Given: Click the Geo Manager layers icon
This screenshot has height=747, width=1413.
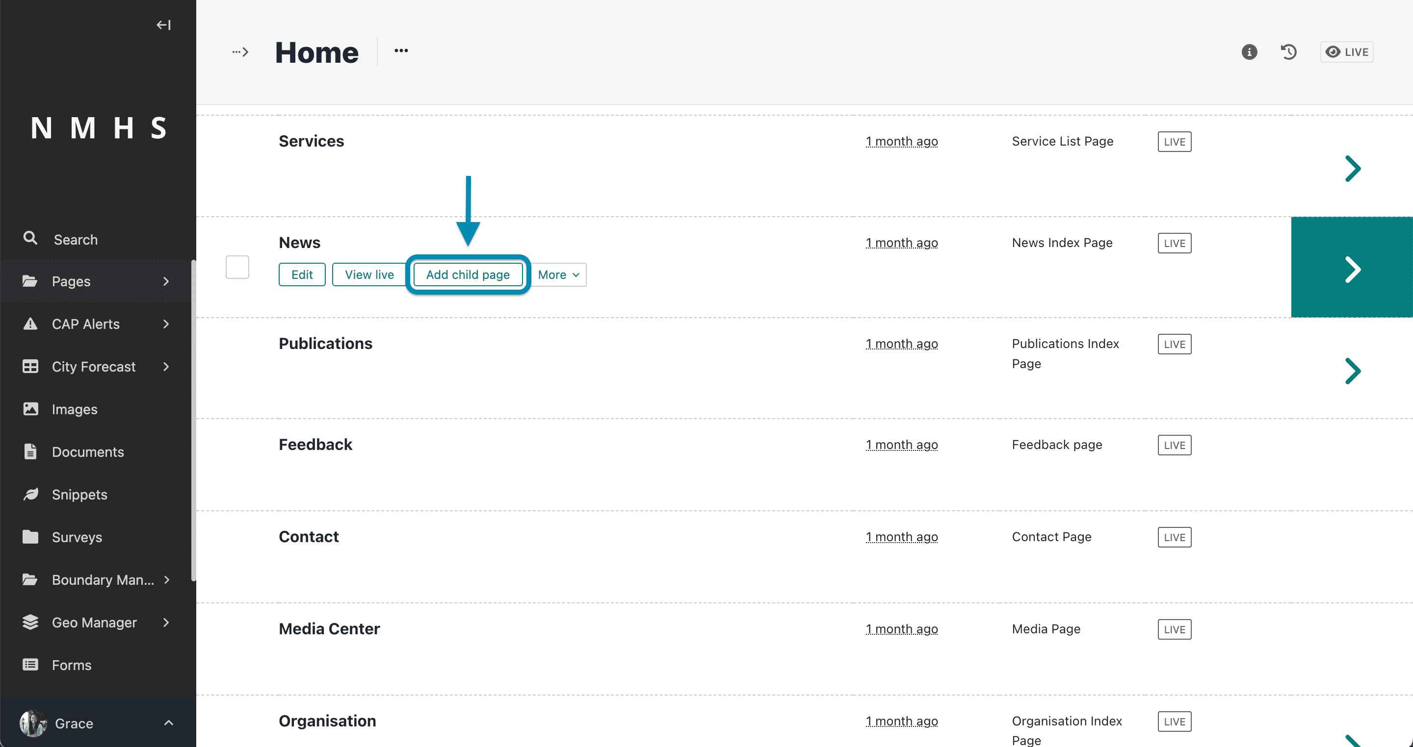Looking at the screenshot, I should (x=30, y=622).
